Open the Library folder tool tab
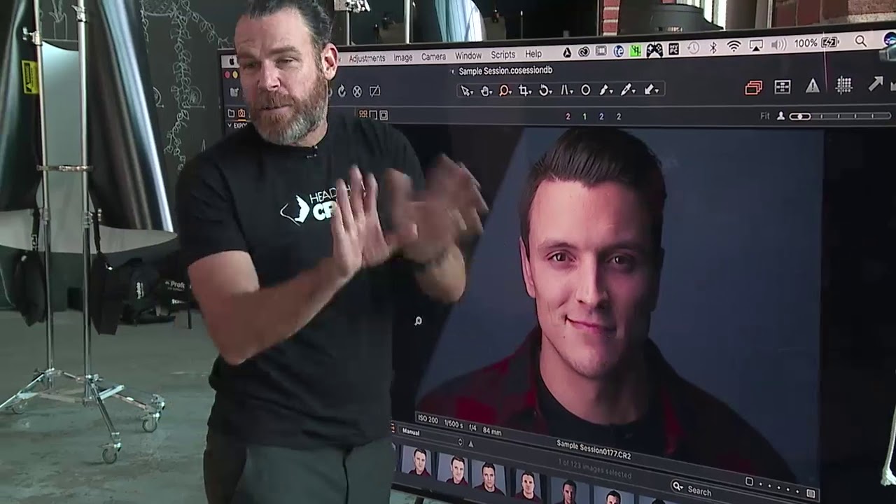896x504 pixels. tap(231, 113)
